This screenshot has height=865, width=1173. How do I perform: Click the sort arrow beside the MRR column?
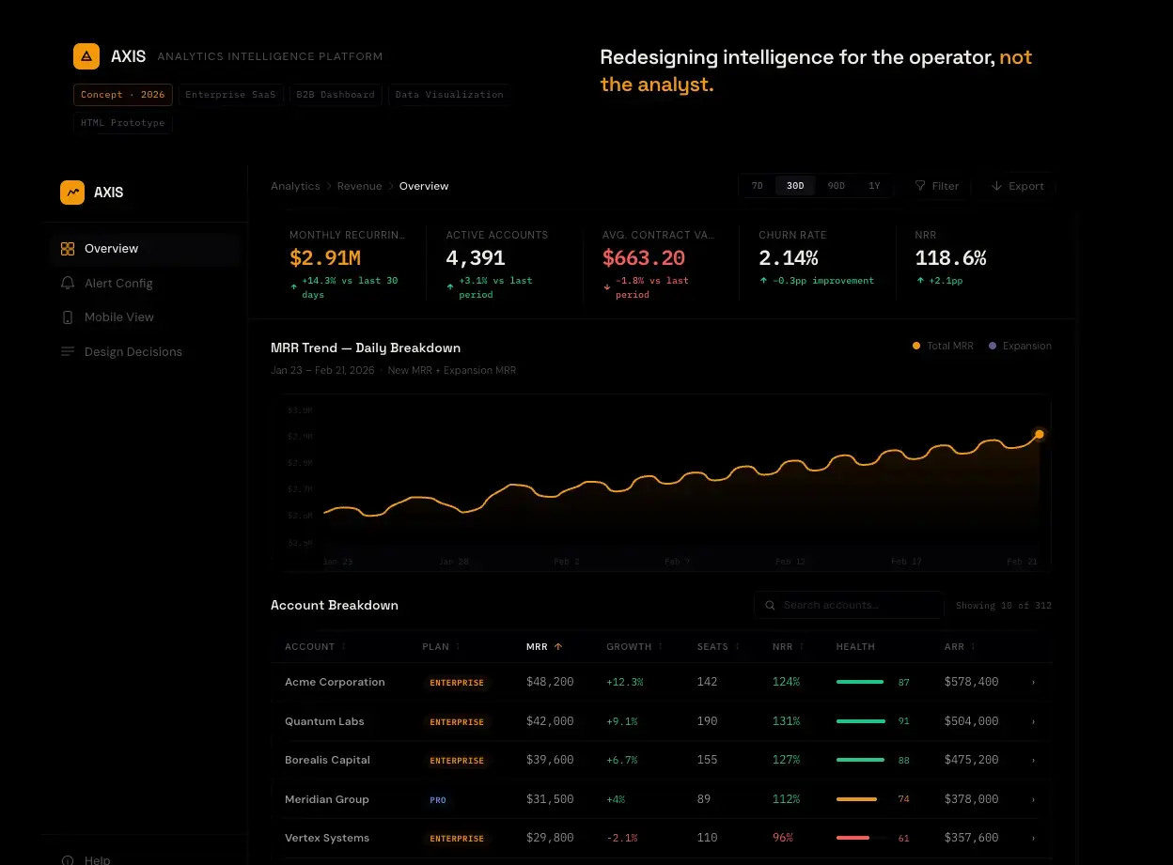[558, 647]
